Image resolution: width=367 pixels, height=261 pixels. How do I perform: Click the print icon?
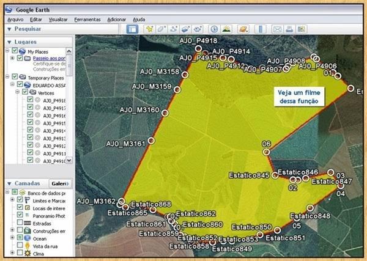click(289, 29)
